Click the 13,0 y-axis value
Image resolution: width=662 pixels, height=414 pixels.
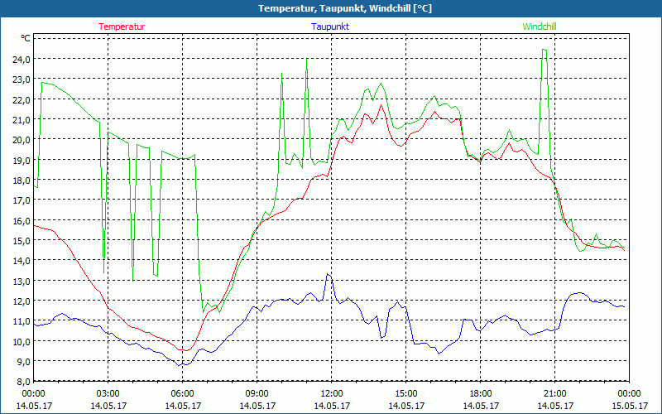[20, 281]
